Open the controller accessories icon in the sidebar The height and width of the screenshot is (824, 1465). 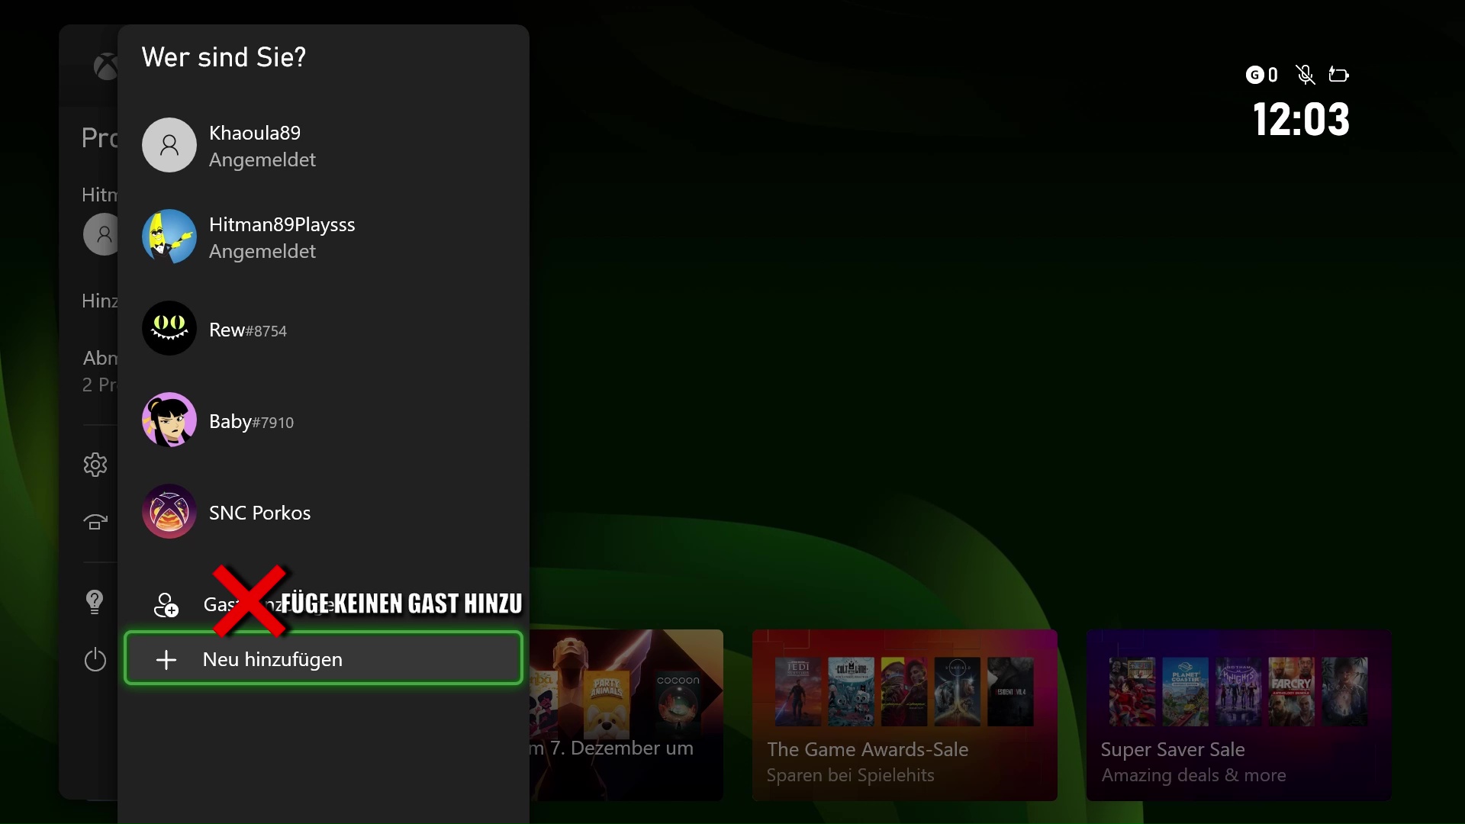pyautogui.click(x=95, y=522)
